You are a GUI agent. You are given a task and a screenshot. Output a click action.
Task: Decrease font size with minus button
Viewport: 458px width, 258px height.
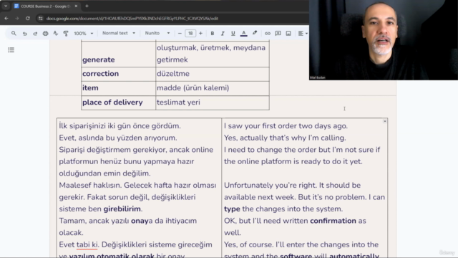pos(180,34)
